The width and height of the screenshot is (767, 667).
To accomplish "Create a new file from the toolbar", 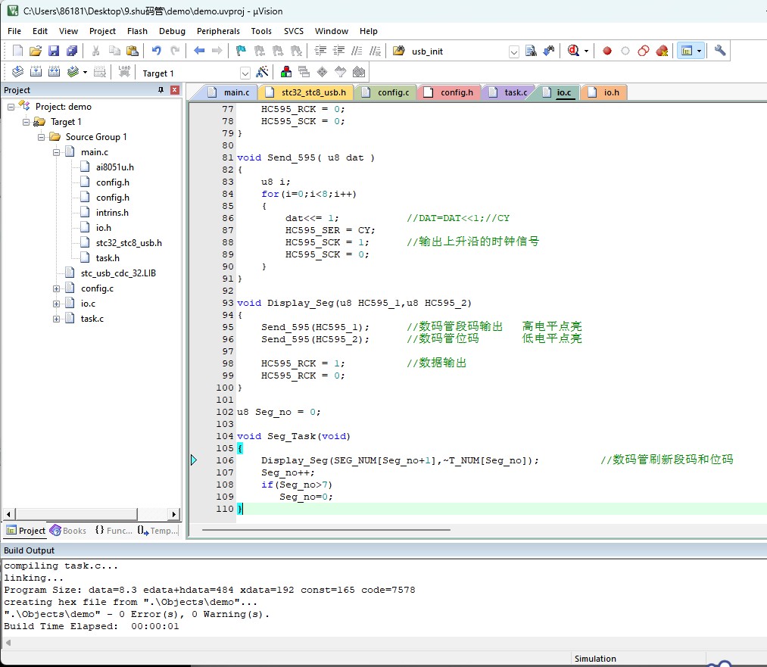I will coord(17,51).
